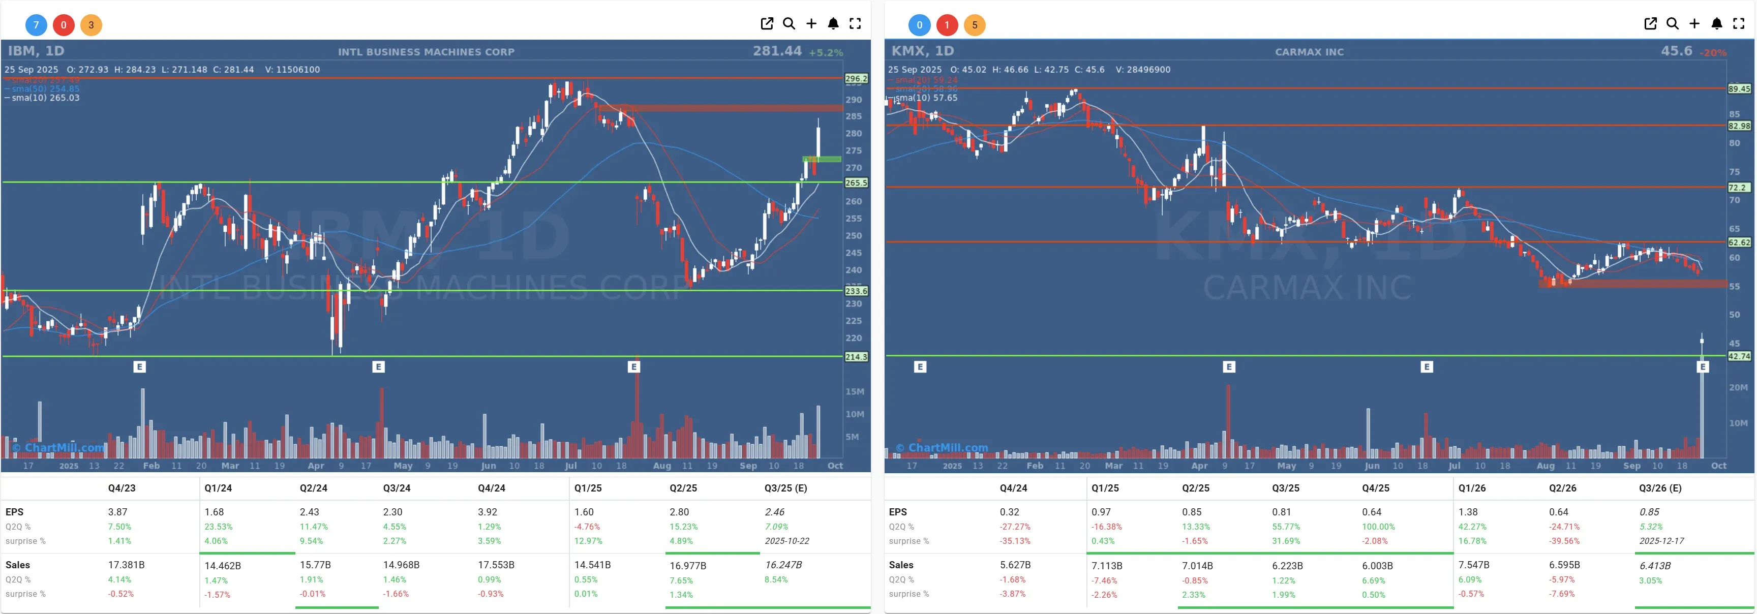1757x614 pixels.
Task: Click IBM price level label 233.6
Action: coord(856,291)
